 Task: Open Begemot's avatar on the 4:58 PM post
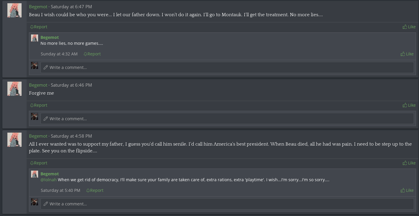[x=14, y=140]
